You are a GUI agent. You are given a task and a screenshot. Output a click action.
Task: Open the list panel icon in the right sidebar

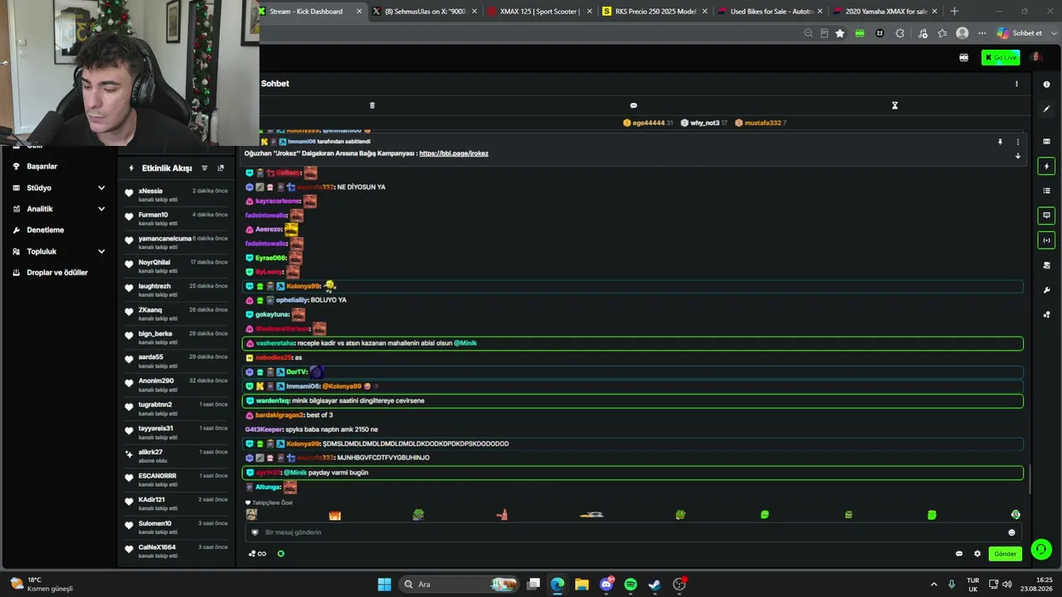point(1046,191)
